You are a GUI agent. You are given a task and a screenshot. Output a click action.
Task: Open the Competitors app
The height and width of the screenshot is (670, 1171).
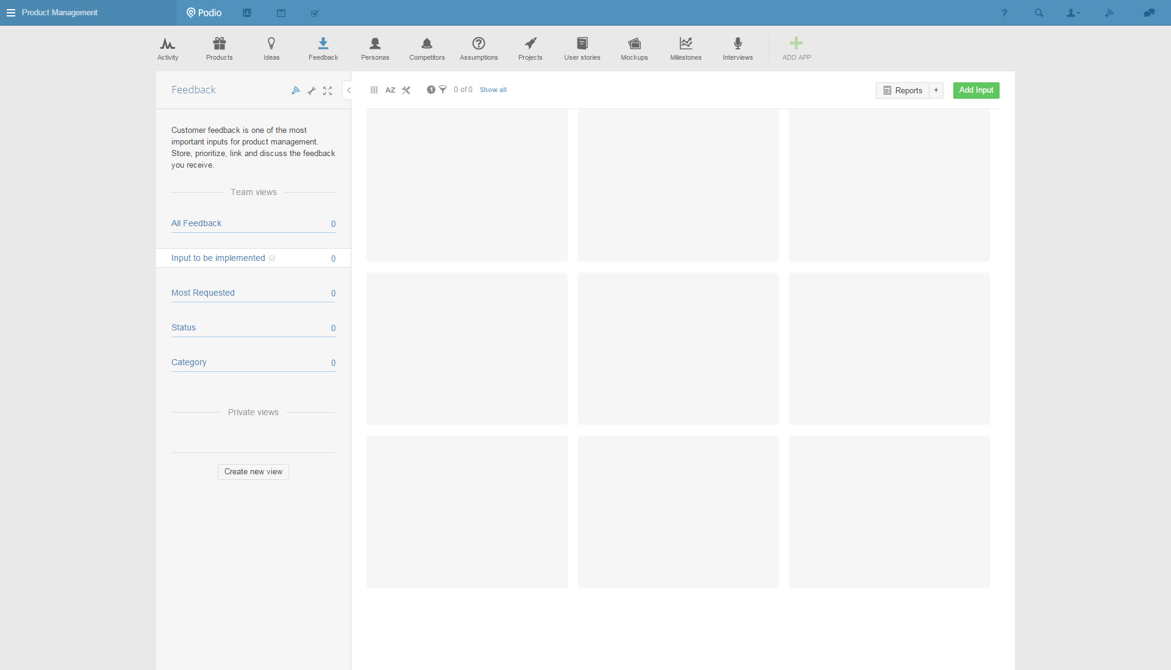(427, 48)
